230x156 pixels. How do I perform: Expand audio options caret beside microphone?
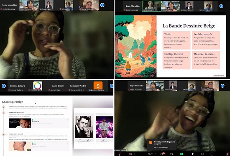pyautogui.click(x=123, y=154)
